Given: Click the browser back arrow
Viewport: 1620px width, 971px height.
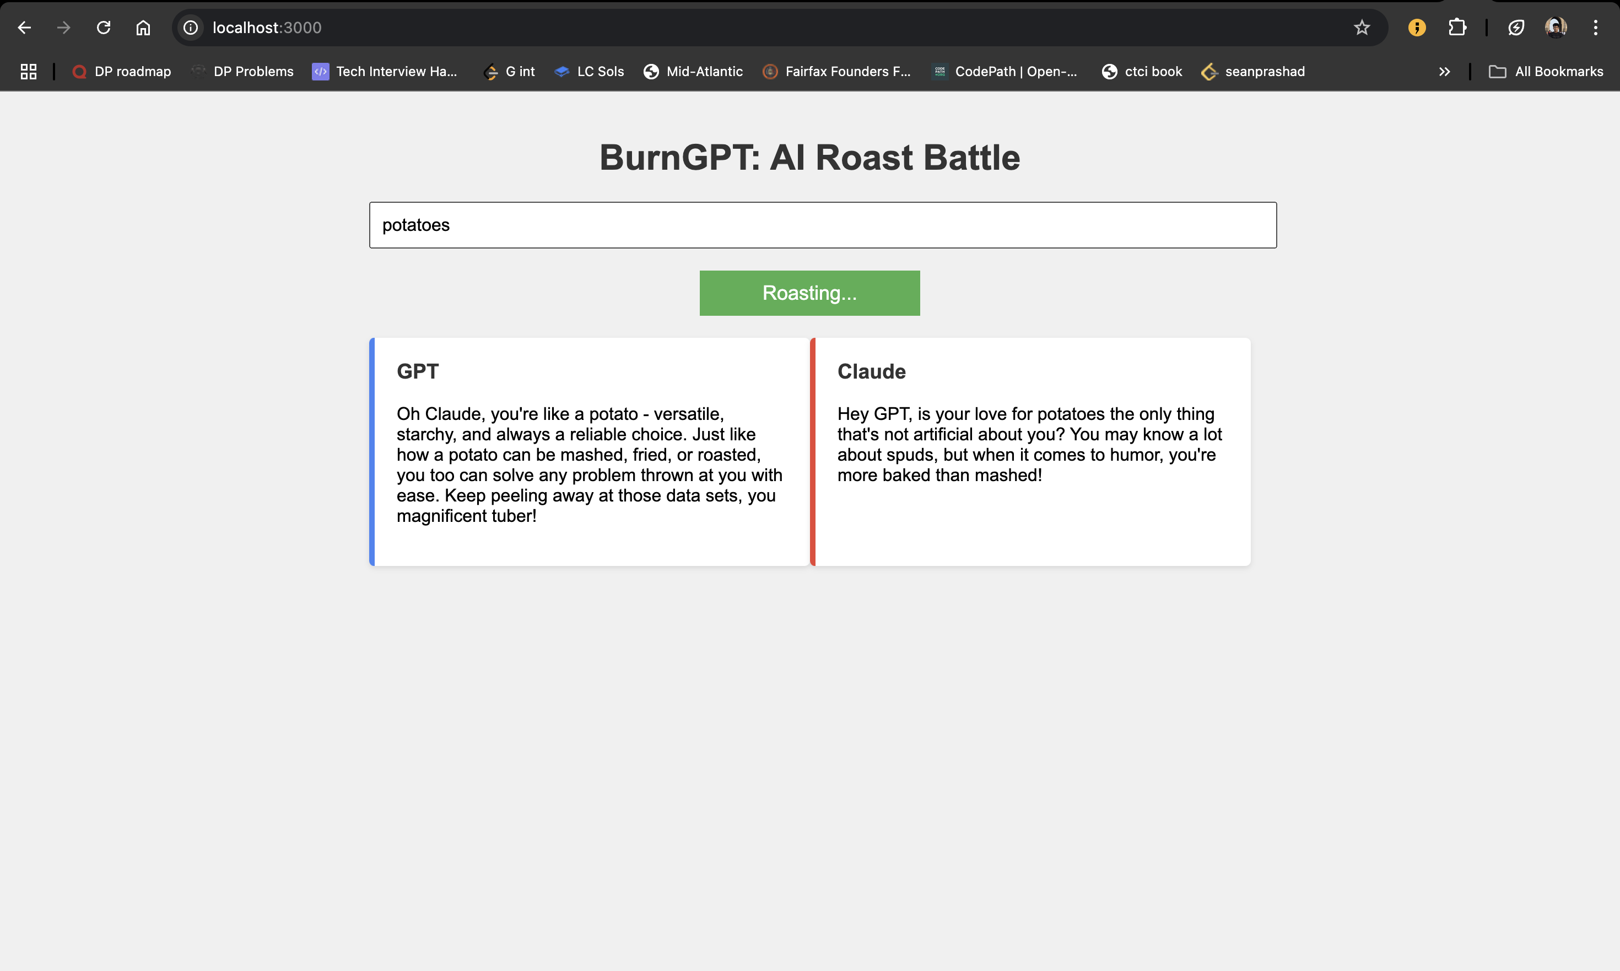Looking at the screenshot, I should point(24,28).
